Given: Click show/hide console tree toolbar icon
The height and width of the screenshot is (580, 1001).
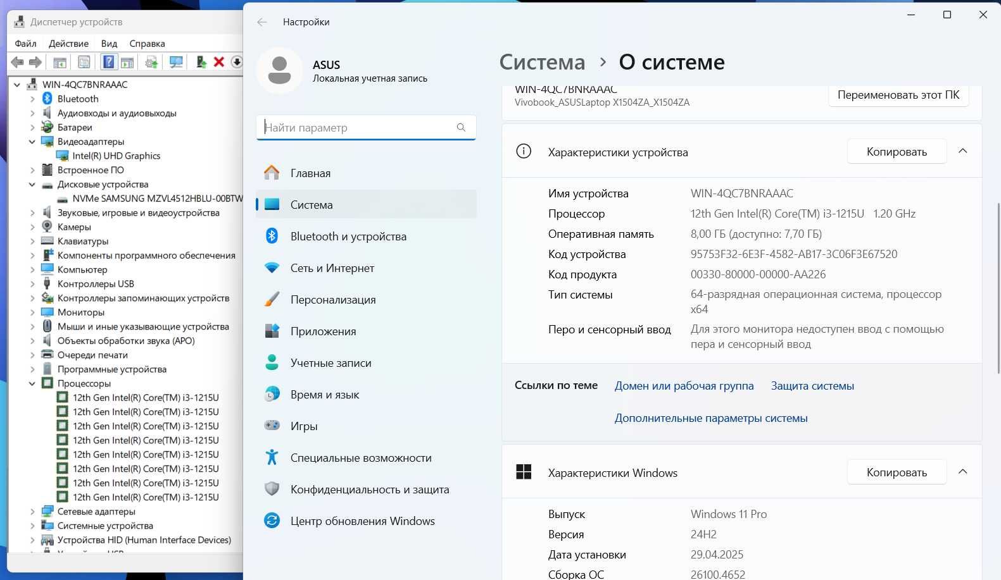Looking at the screenshot, I should [x=60, y=62].
